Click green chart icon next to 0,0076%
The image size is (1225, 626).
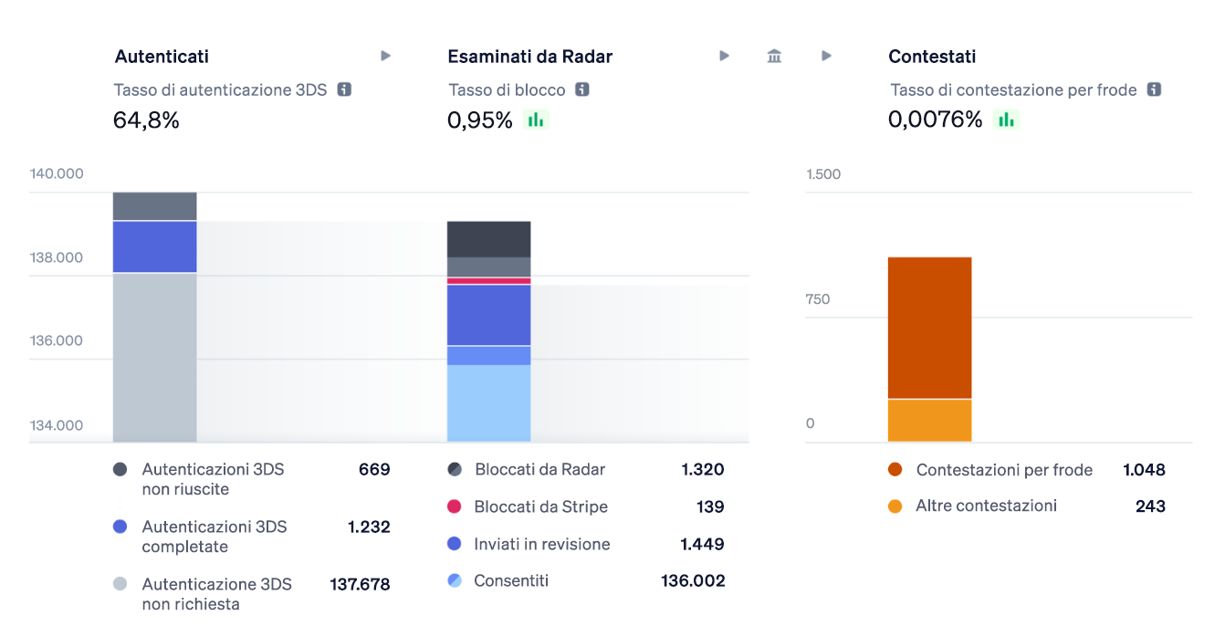pyautogui.click(x=1006, y=120)
